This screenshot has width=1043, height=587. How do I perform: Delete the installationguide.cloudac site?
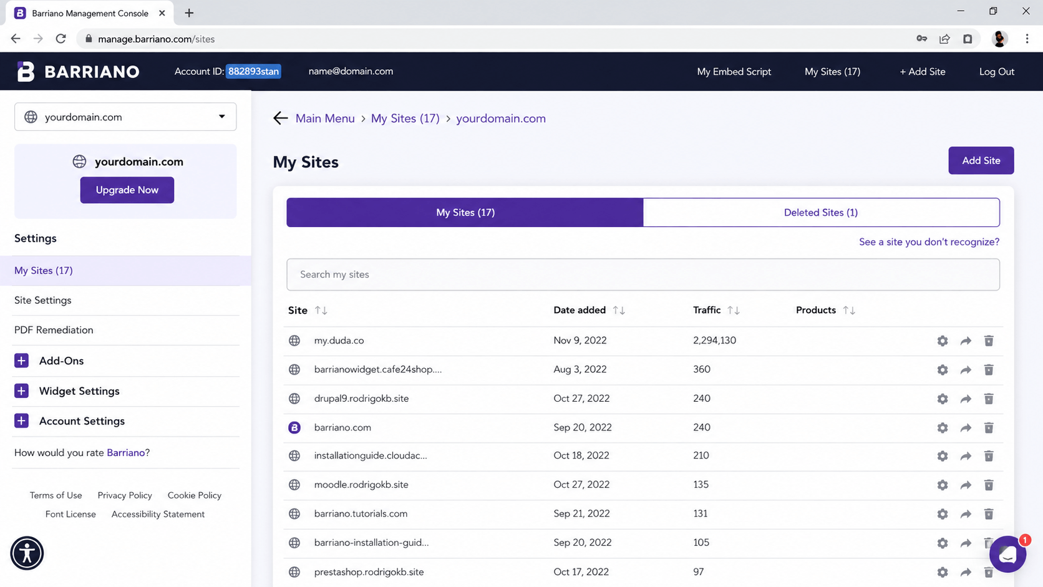989,456
